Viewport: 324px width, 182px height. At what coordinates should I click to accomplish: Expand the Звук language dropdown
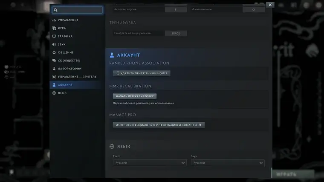click(228, 163)
